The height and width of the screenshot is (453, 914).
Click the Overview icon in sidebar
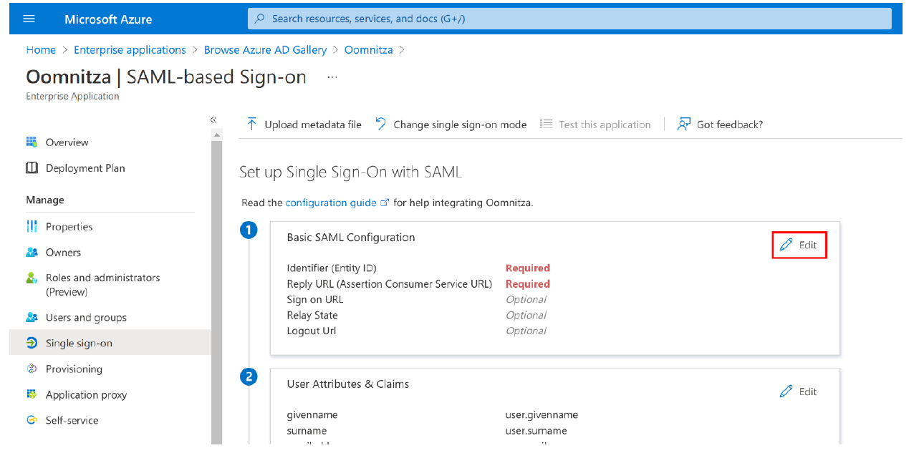[32, 142]
